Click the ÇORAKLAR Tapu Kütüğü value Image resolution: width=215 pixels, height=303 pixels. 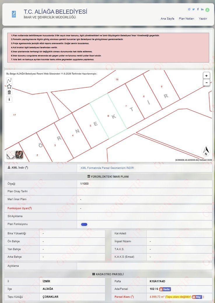[x=50, y=297]
